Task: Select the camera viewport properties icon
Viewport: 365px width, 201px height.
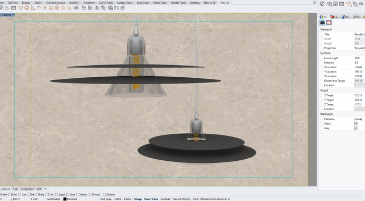Action: point(322,23)
